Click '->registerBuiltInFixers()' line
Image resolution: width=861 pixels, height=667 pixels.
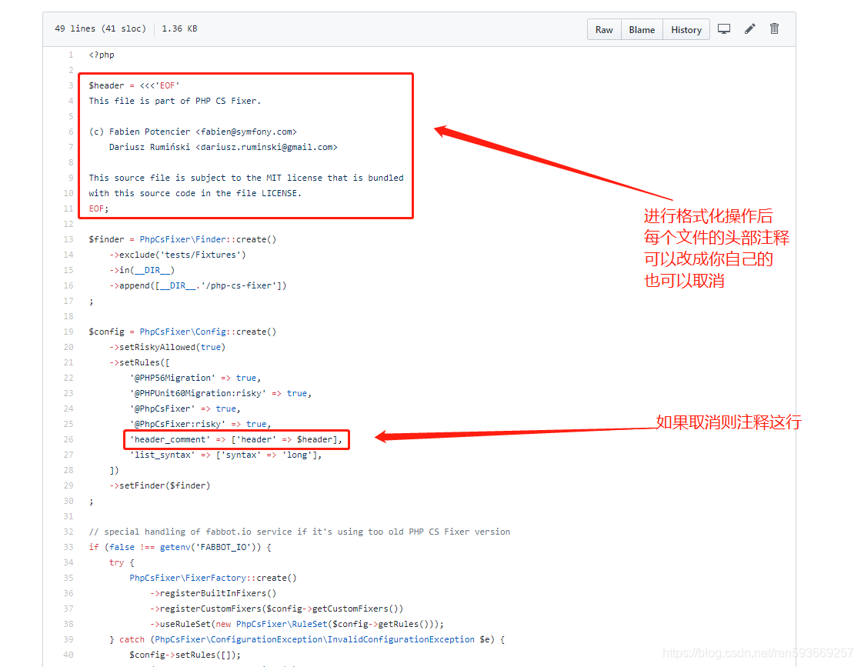213,593
